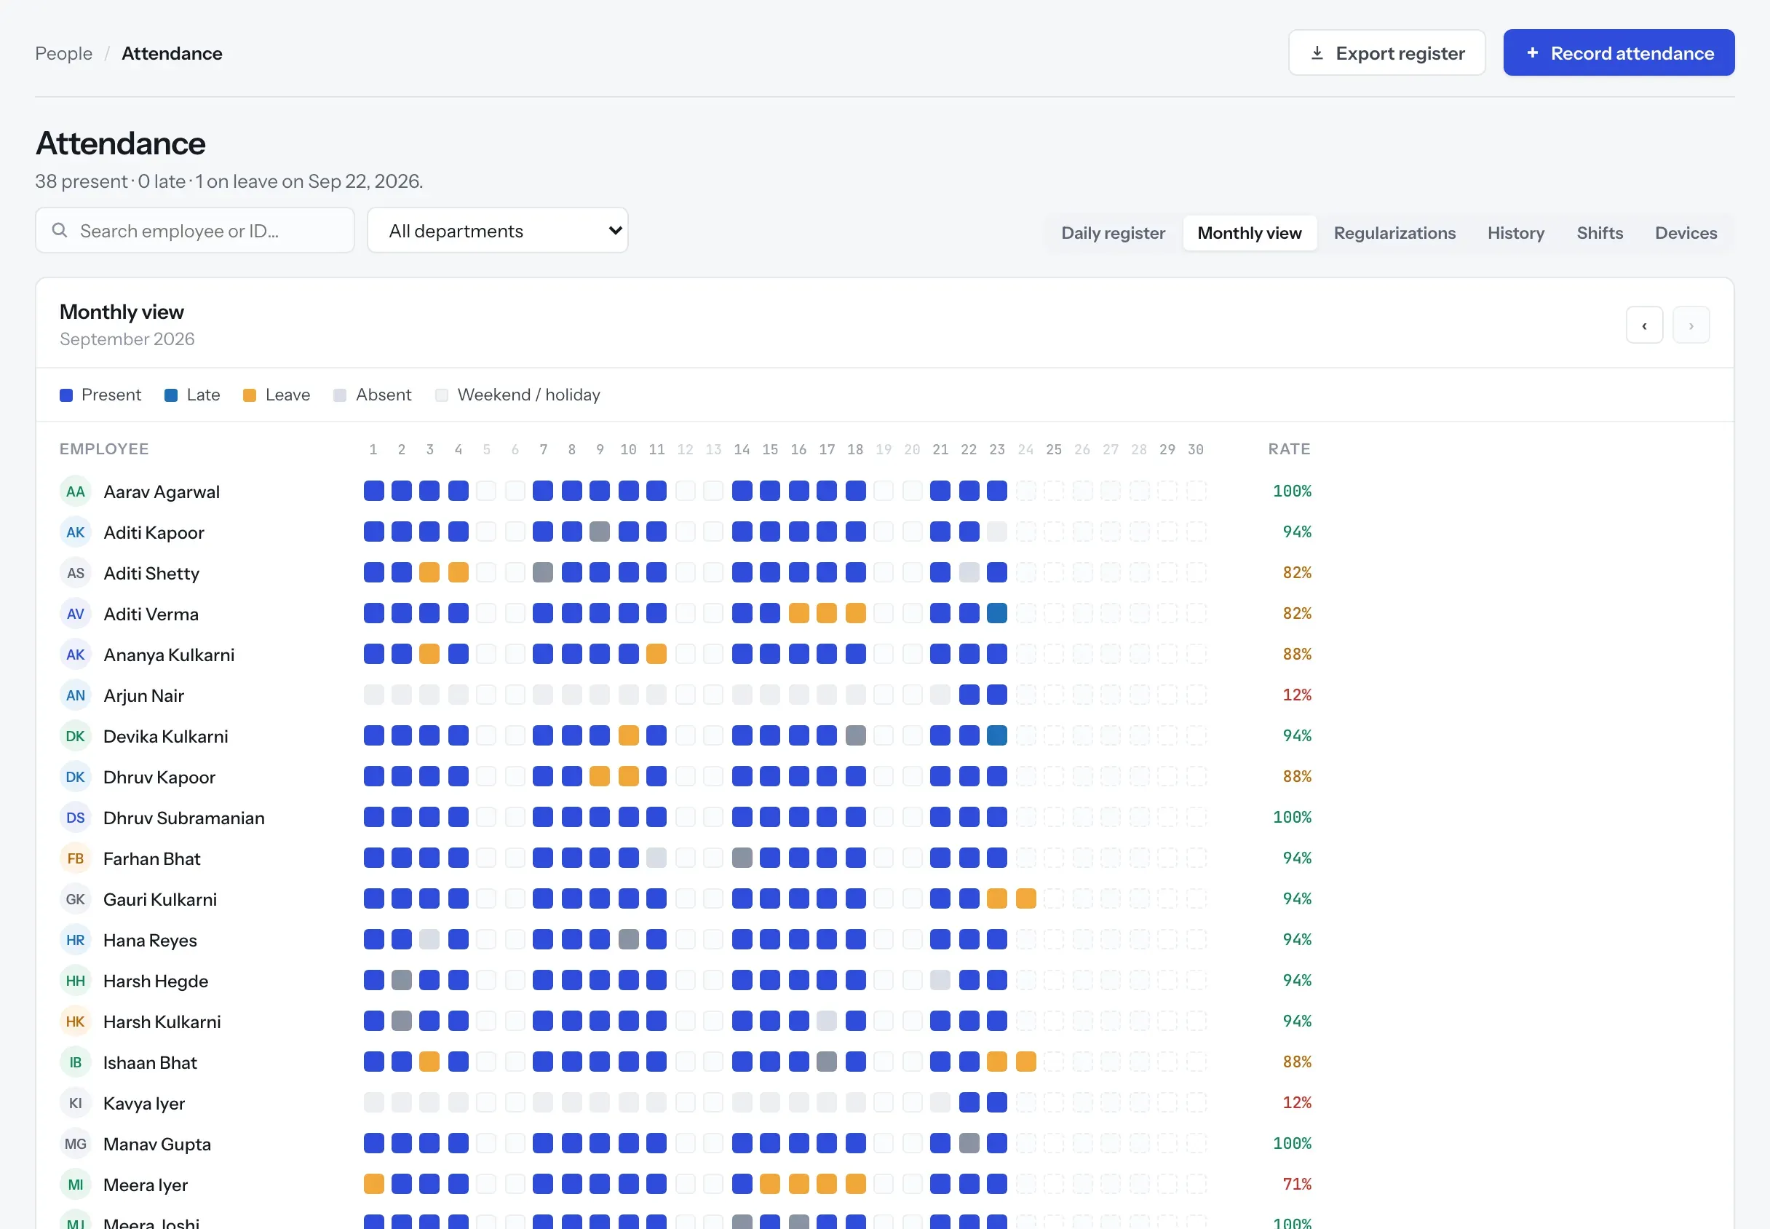
Task: Click Aditi Shetty's leave cell on day 3
Action: pyautogui.click(x=429, y=573)
